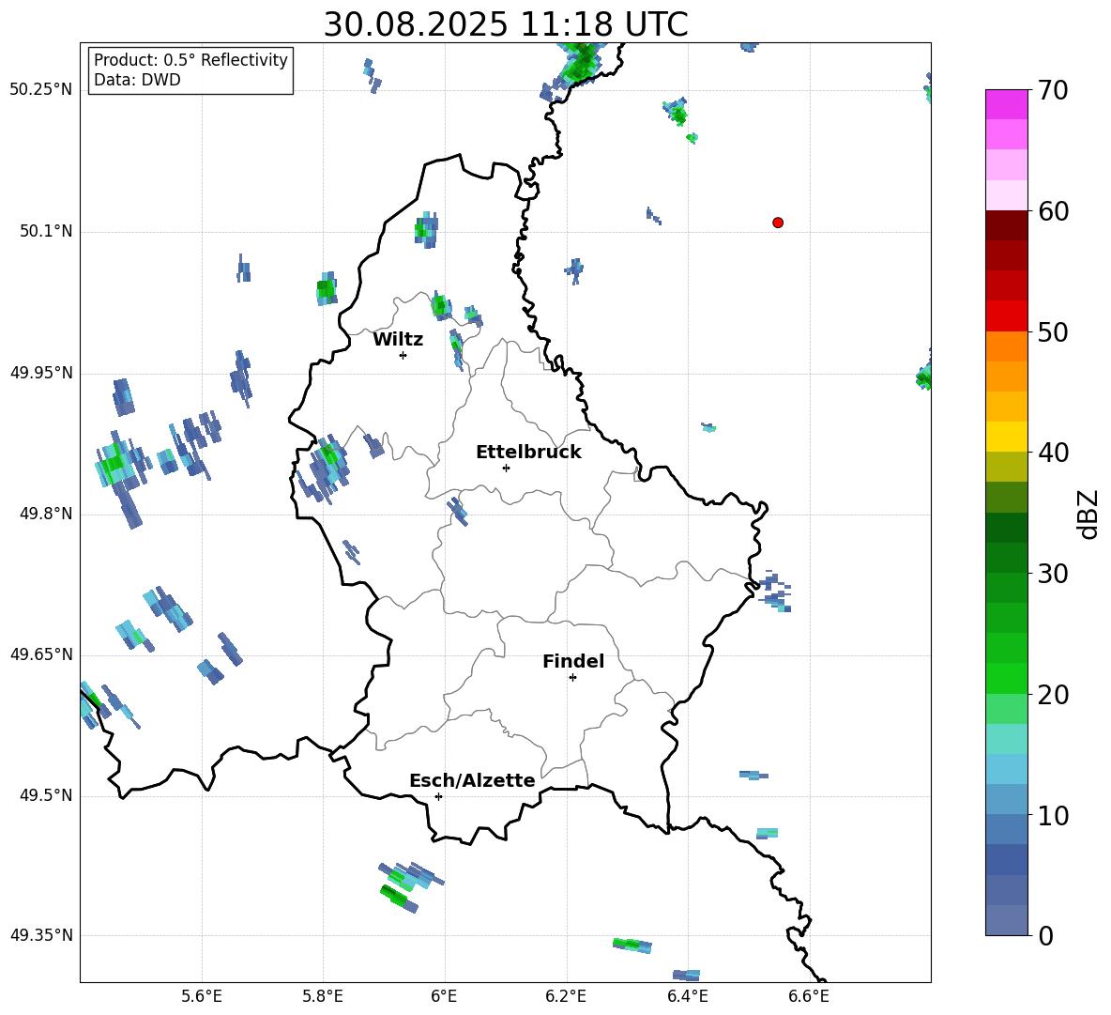The width and height of the screenshot is (1111, 1015).
Task: Click the Findel station cross marker
Action: [x=572, y=677]
